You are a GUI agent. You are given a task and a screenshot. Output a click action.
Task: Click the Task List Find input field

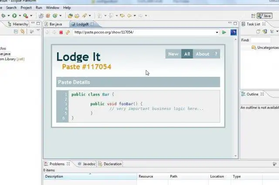tap(261, 40)
